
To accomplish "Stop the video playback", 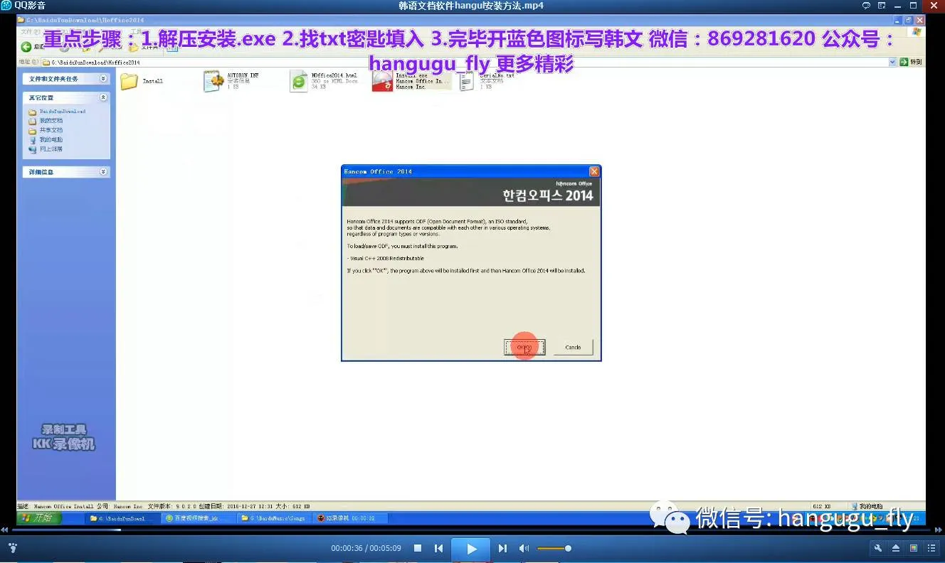I will point(418,548).
